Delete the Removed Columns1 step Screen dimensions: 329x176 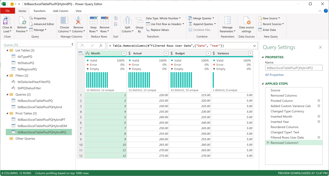pyautogui.click(x=268, y=143)
